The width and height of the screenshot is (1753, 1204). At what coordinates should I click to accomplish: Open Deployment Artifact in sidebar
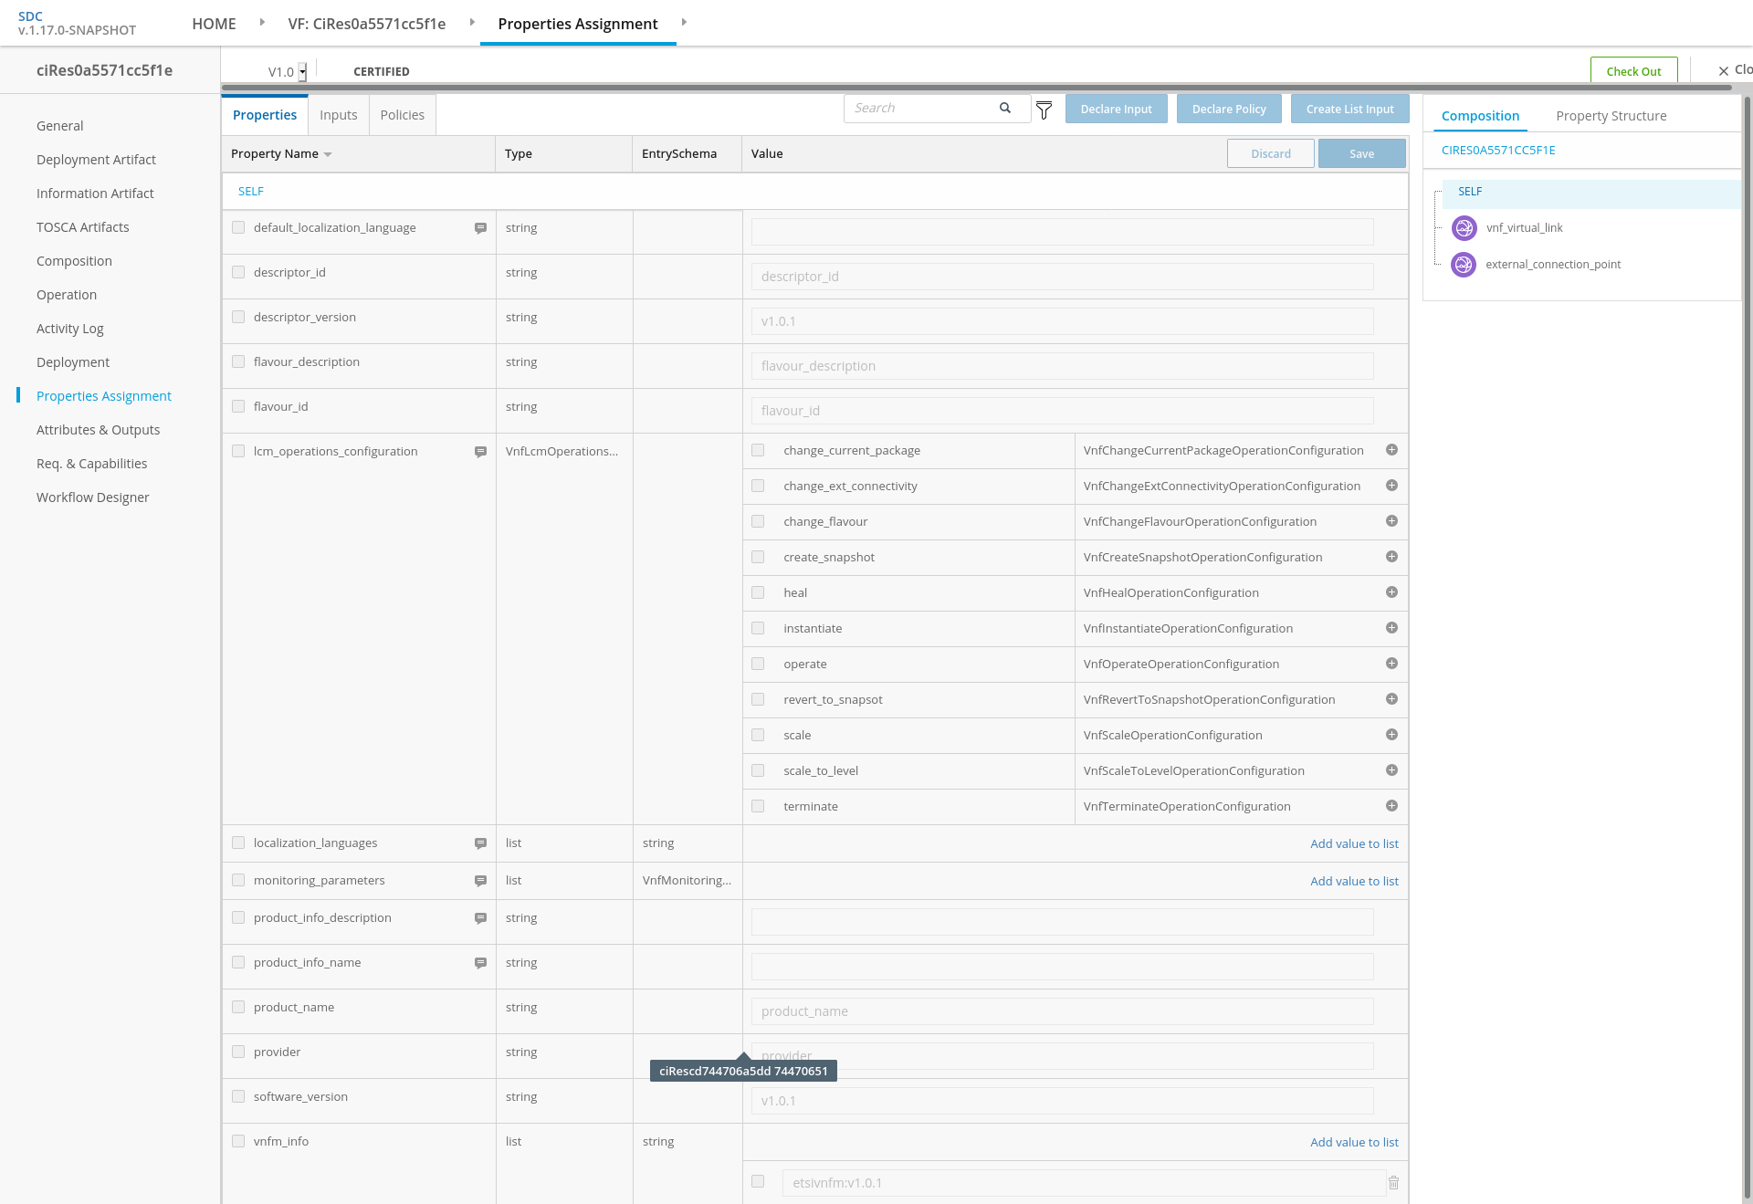(96, 160)
